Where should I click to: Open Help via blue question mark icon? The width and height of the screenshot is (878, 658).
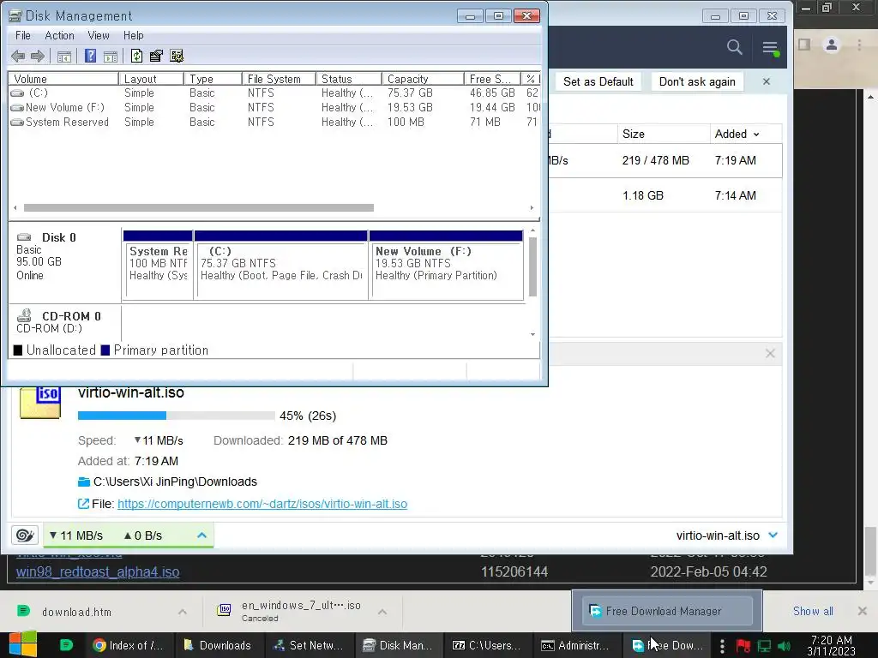(x=90, y=56)
